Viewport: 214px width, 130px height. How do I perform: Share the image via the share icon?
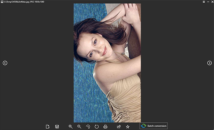(x=119, y=127)
